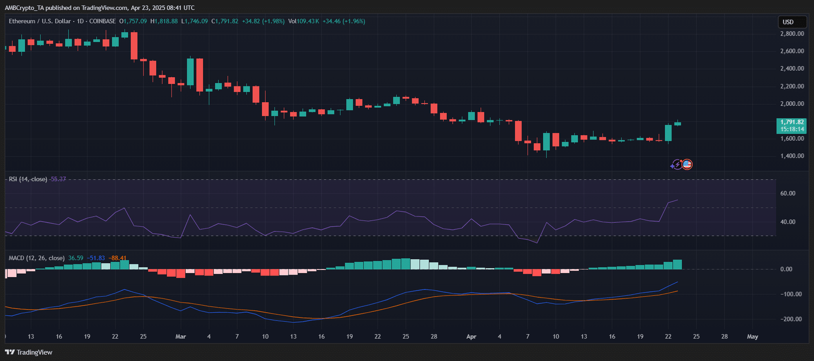
Task: Click the COINBASE exchange label
Action: point(102,21)
